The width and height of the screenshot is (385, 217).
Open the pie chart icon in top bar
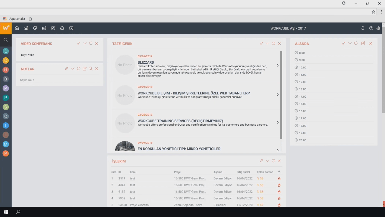pyautogui.click(x=71, y=28)
